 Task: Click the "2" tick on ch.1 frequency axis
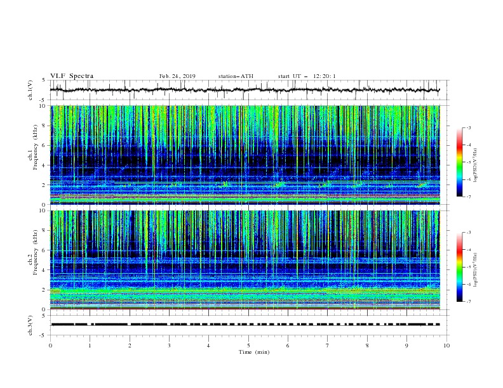(x=44, y=184)
